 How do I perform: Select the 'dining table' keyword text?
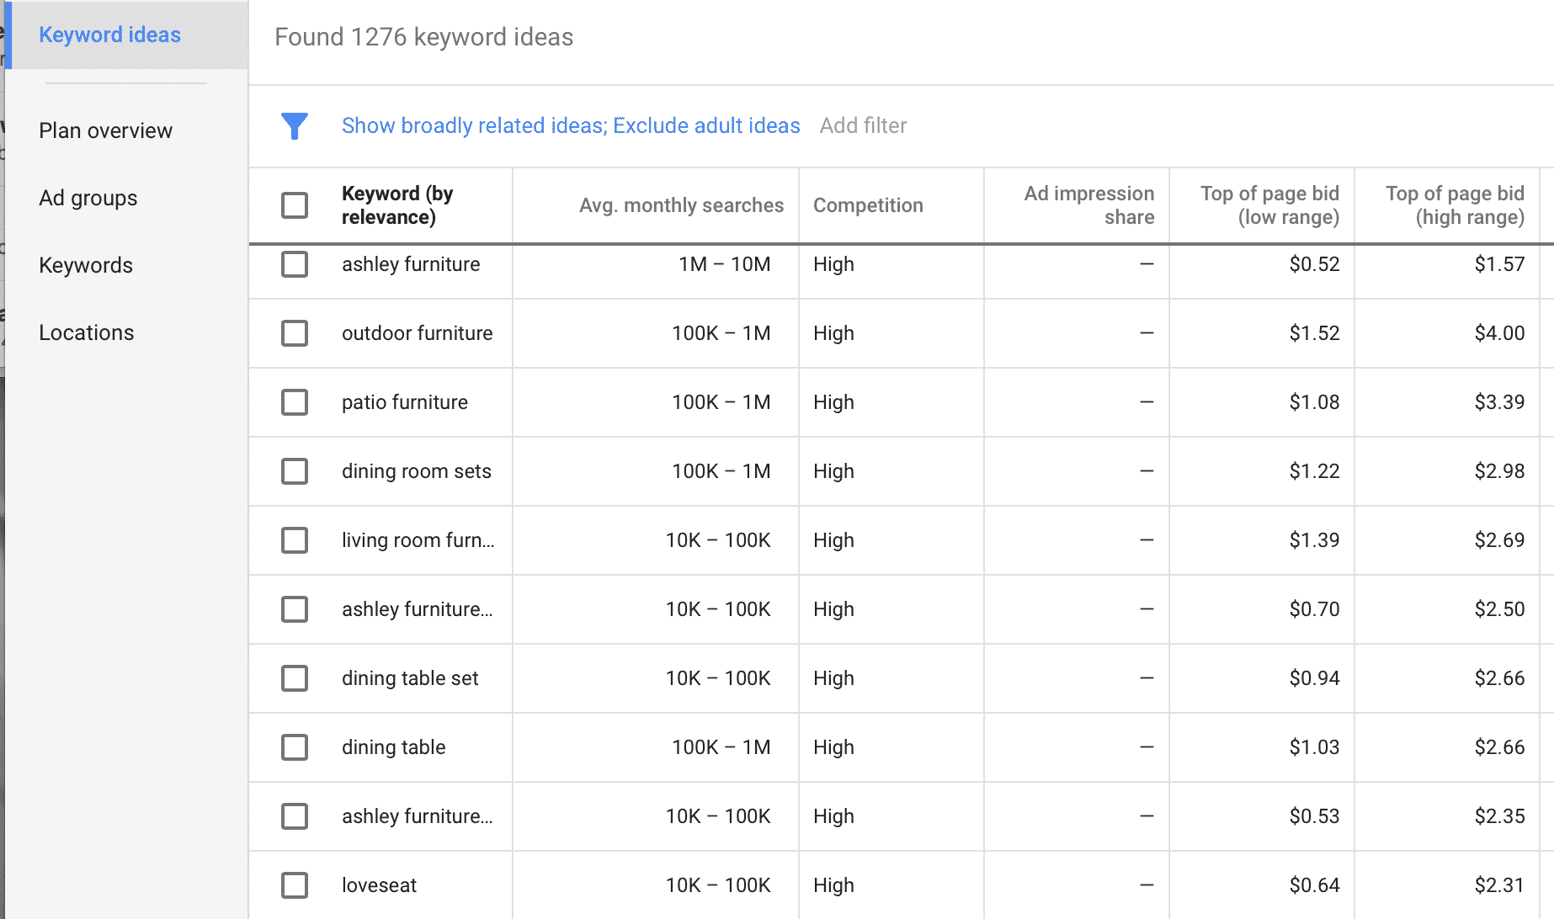tap(393, 747)
